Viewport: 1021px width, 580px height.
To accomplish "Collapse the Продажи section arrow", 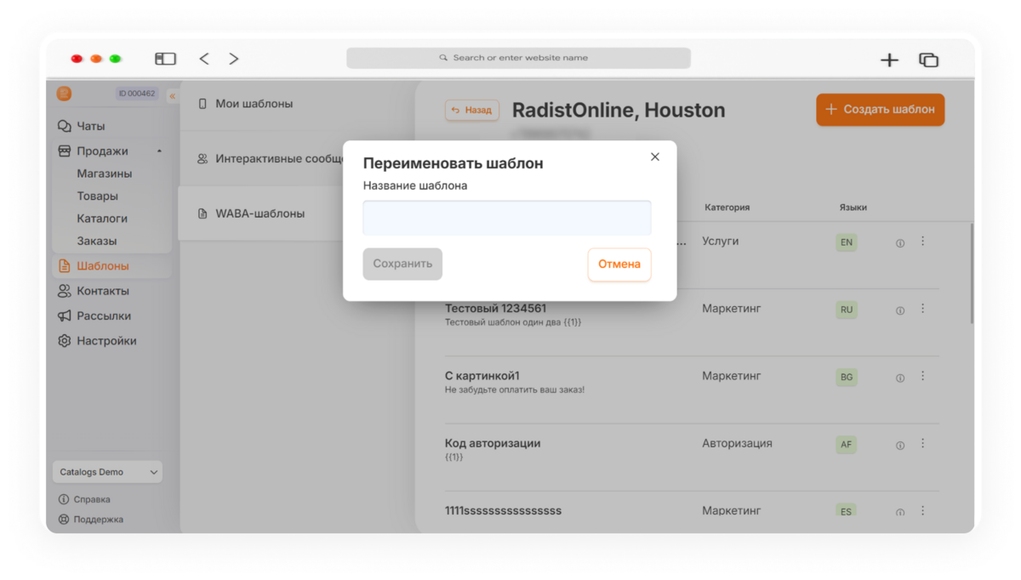I will 159,151.
